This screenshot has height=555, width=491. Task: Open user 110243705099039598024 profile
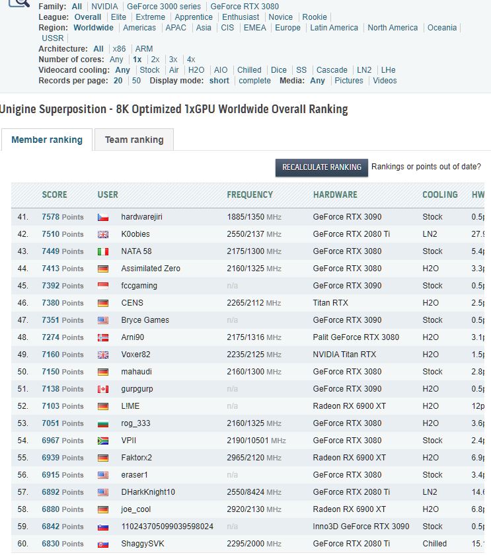pyautogui.click(x=167, y=527)
